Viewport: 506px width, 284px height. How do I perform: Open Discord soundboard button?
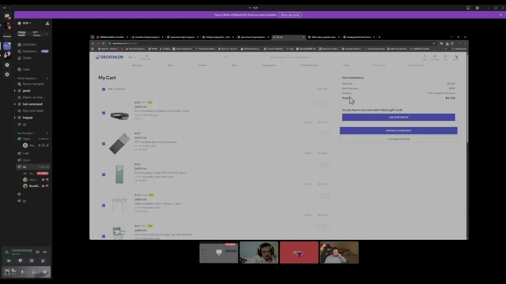tap(43, 261)
